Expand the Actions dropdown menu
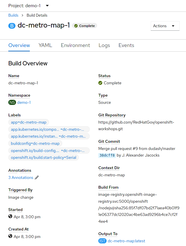 [x=165, y=26]
